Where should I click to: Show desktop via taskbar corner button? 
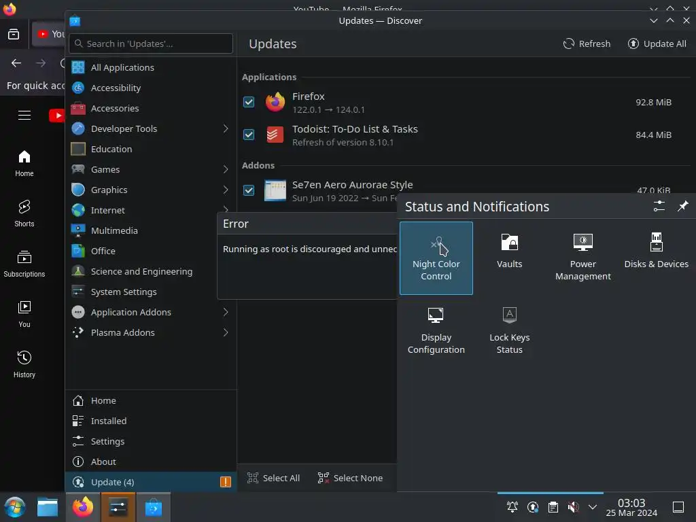pos(678,506)
